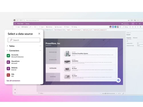Open the gear settings in purple header

pyautogui.click(x=140, y=24)
